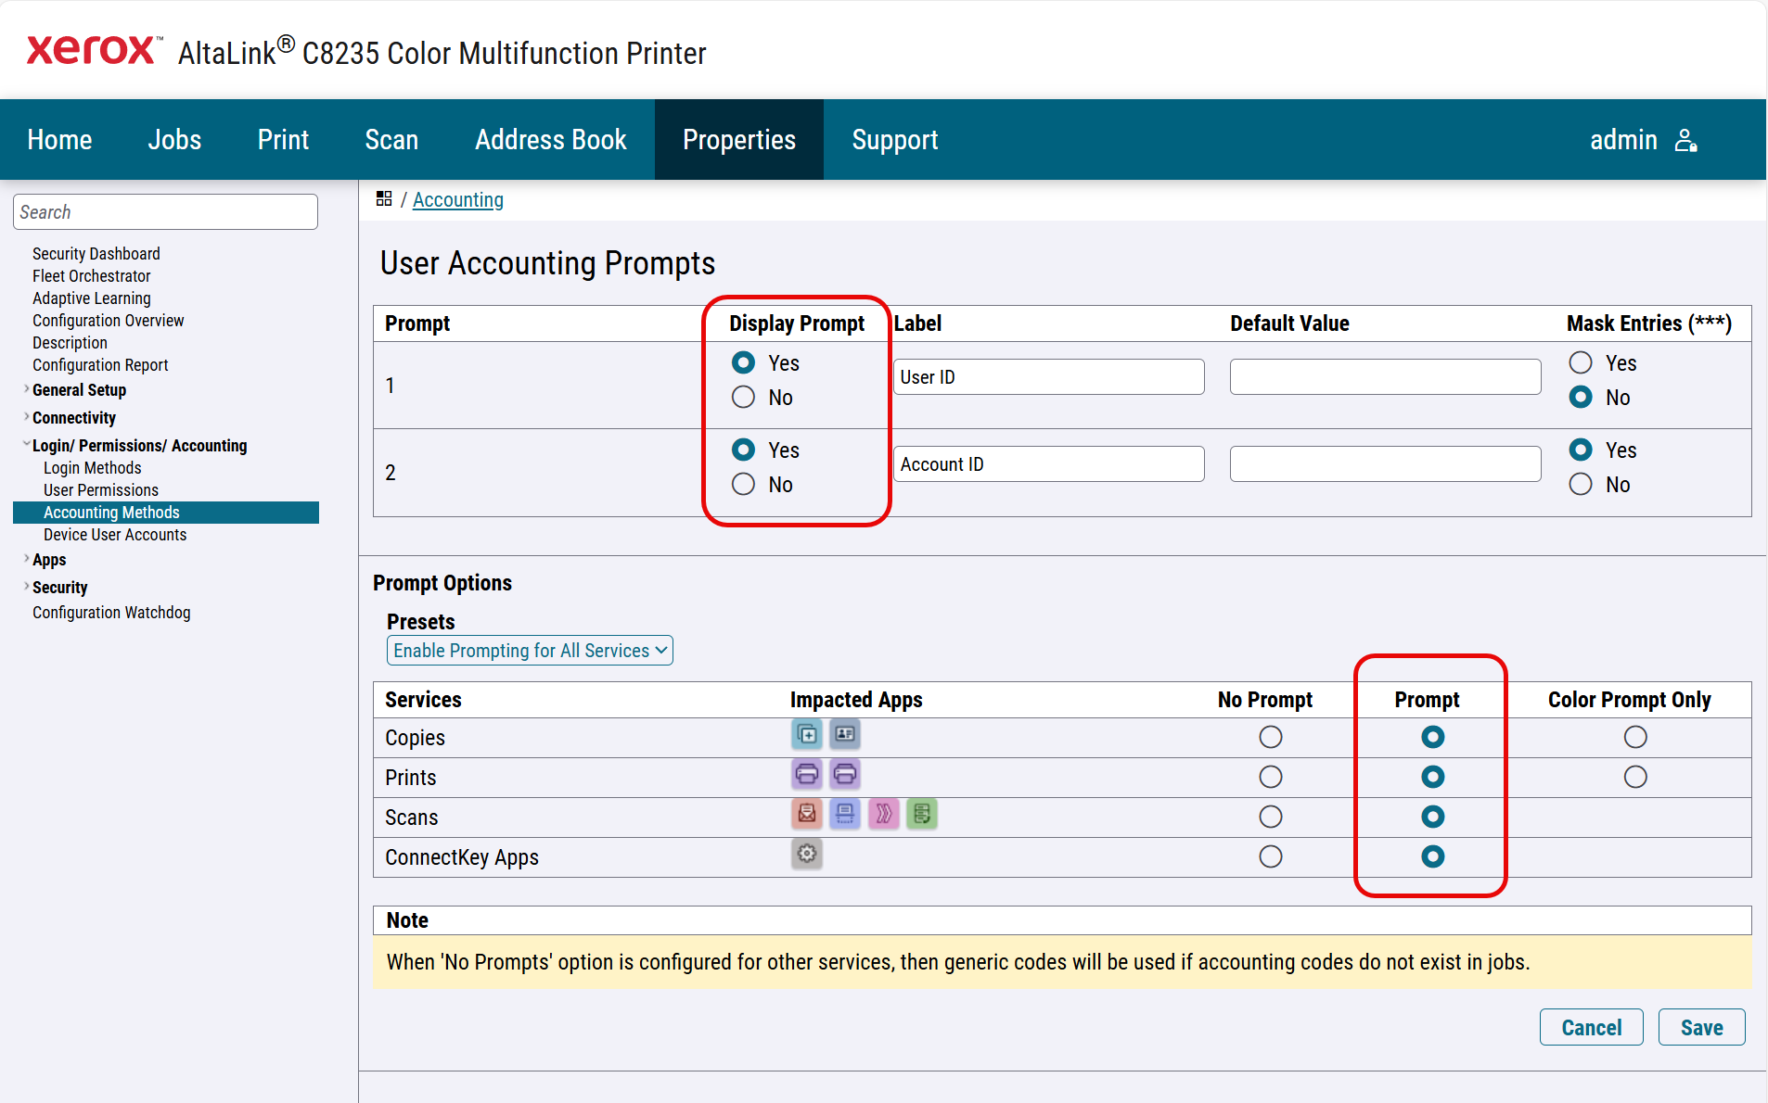Save the accounting prompt settings
Viewport: 1768px width, 1103px height.
click(x=1701, y=1027)
